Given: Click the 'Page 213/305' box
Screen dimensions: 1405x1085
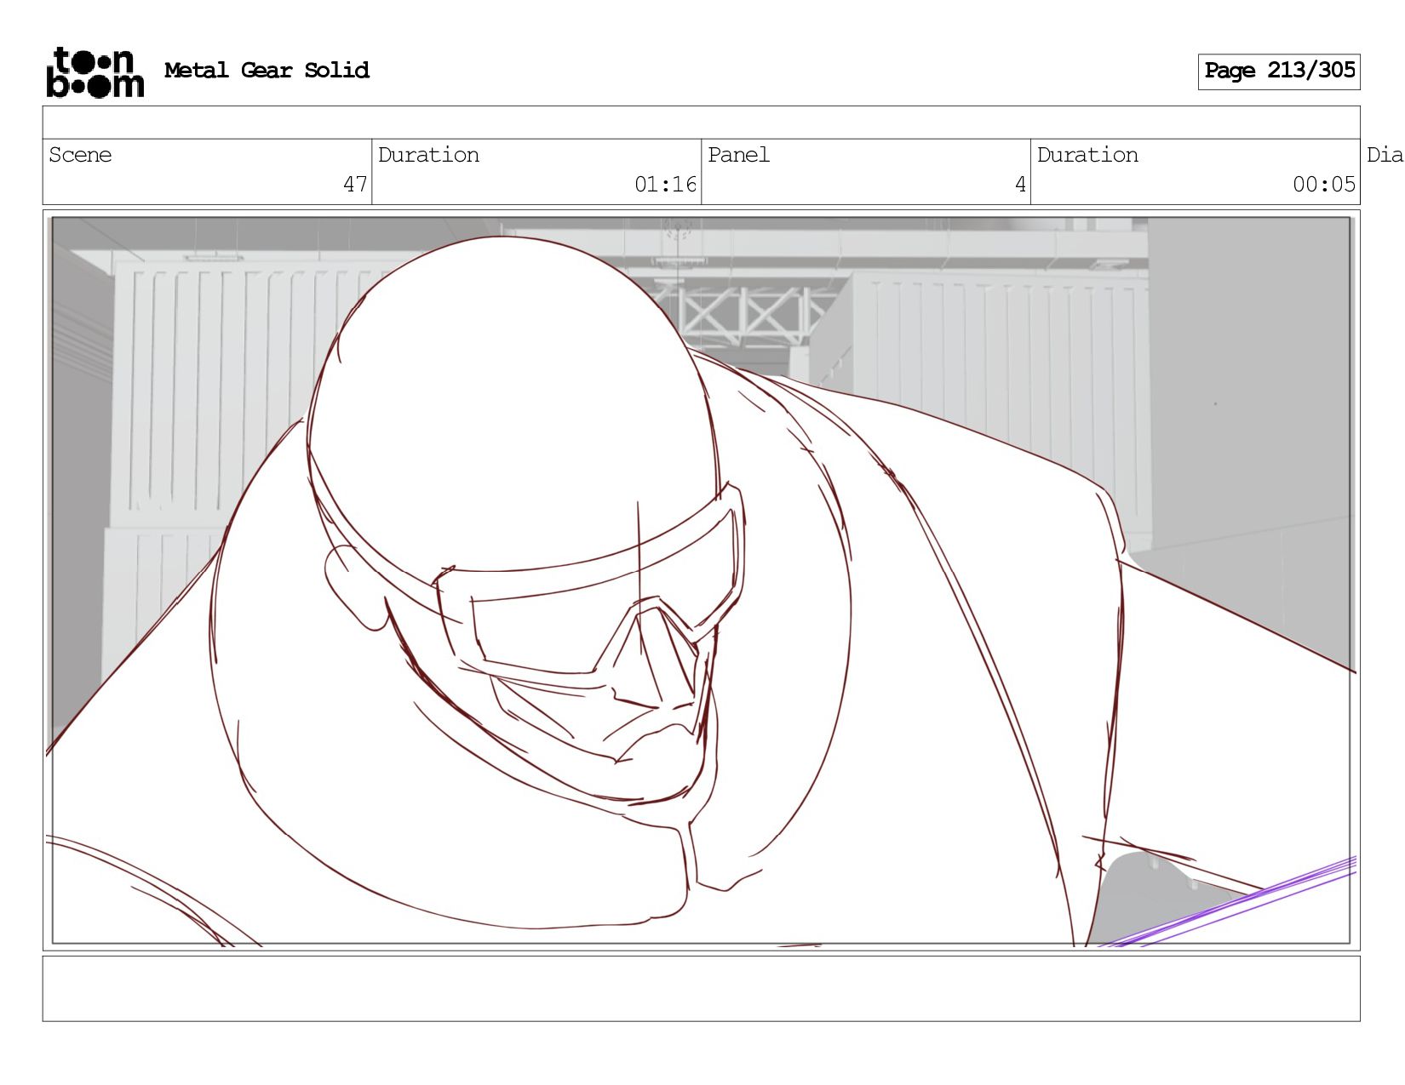Looking at the screenshot, I should point(1279,71).
